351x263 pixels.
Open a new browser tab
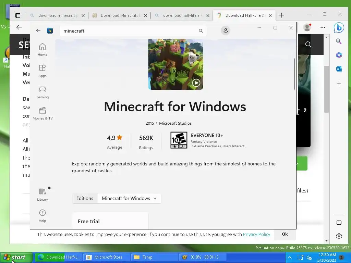282,15
